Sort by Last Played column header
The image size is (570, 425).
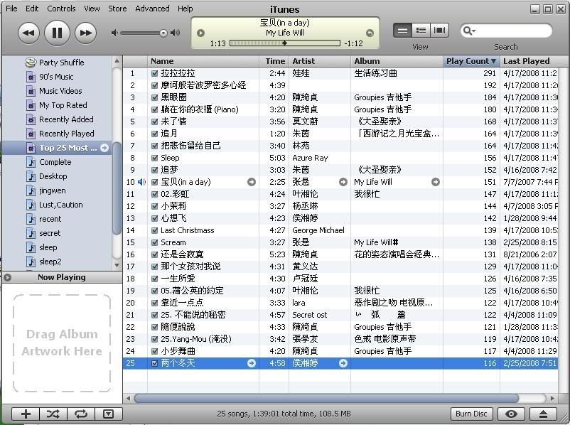(x=529, y=61)
